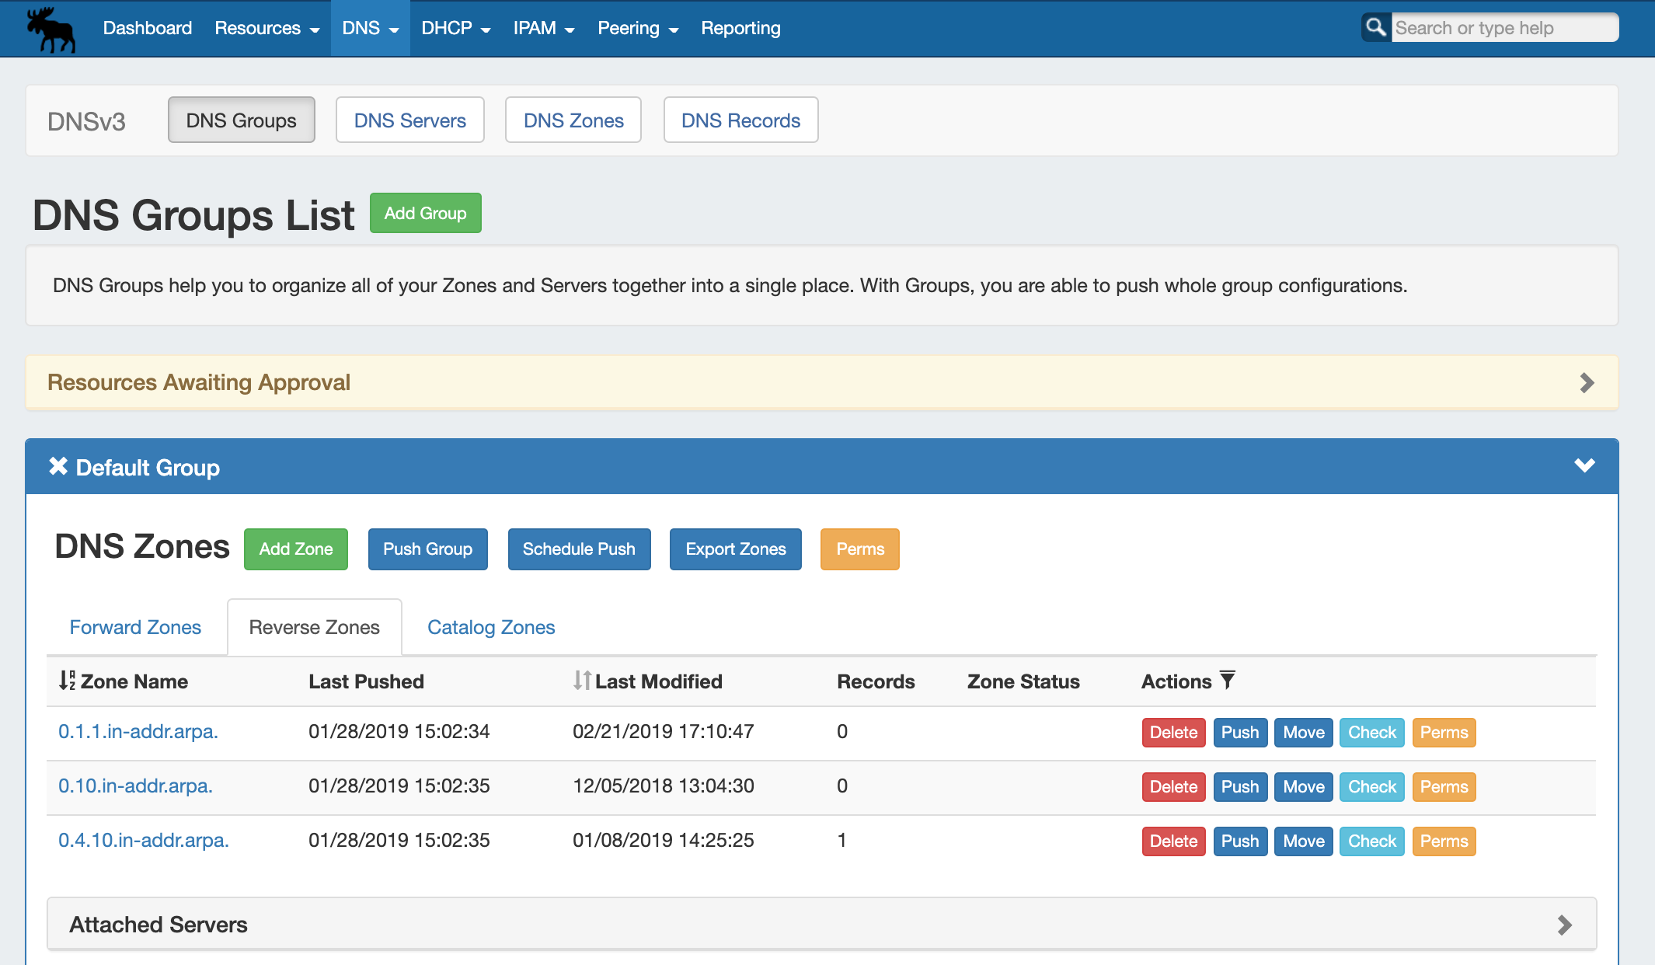Delete the 0.1.1.in-addr.arpa. zone
The width and height of the screenshot is (1655, 965).
pyautogui.click(x=1172, y=732)
